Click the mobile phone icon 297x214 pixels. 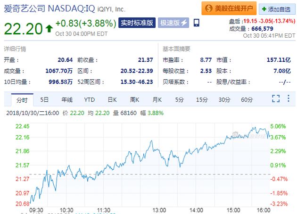[196, 23]
